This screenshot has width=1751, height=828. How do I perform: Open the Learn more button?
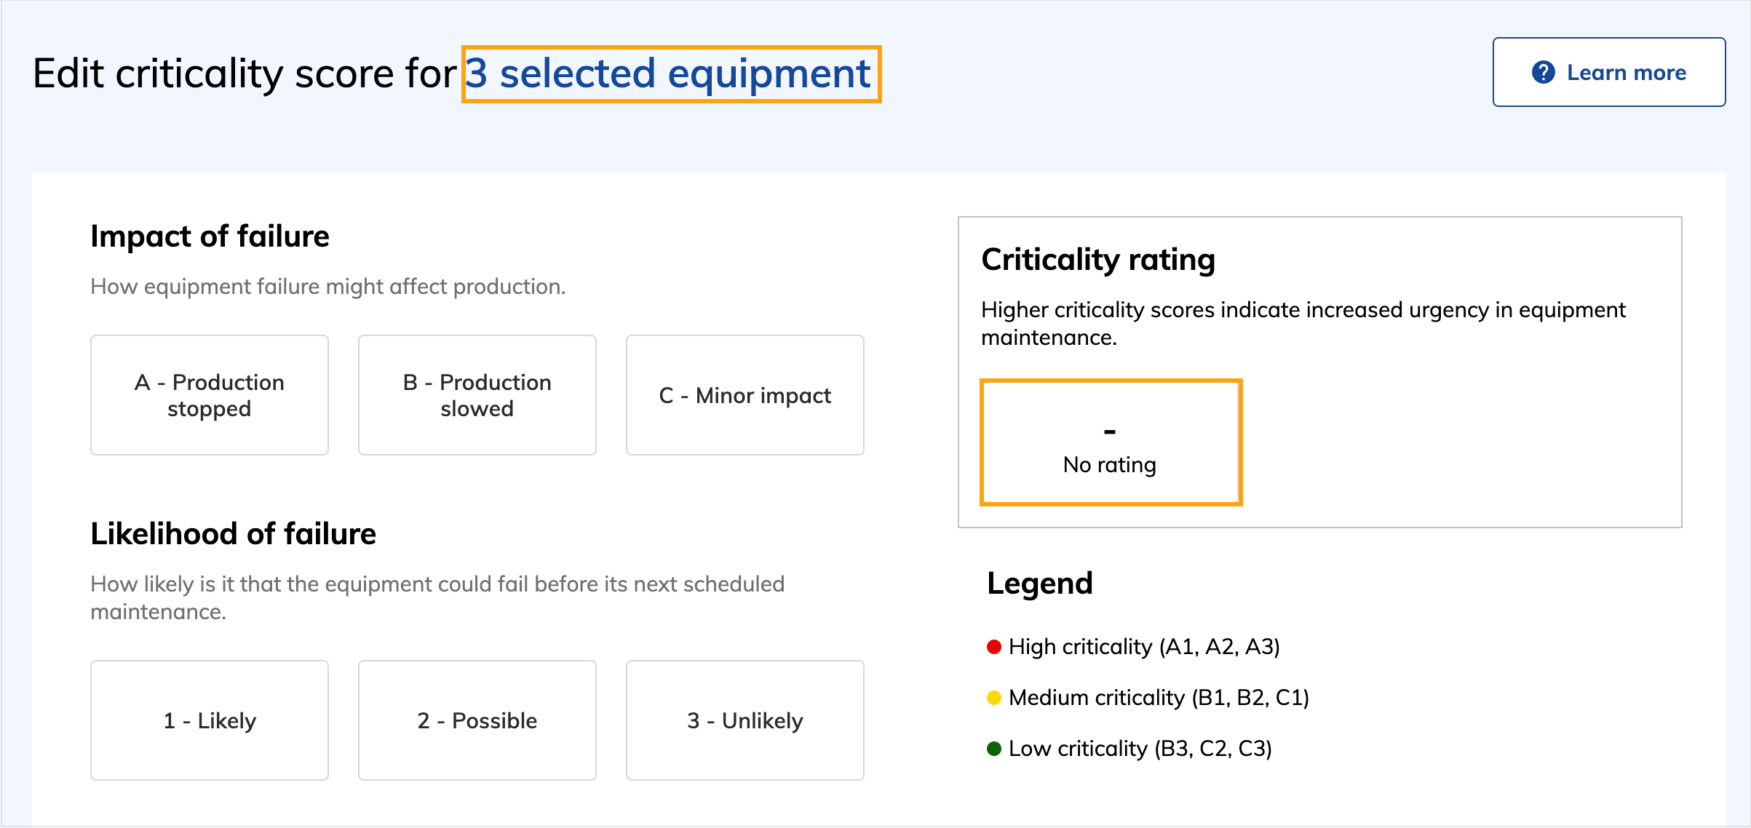pos(1608,73)
